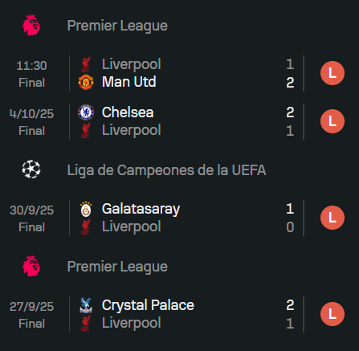Click loss badge for Crystal Palace match
Image resolution: width=359 pixels, height=351 pixels.
332,314
